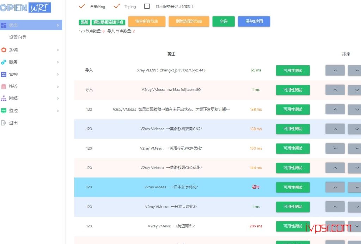Image resolution: width=361 pixels, height=244 pixels.
Task: Expand the 管控 menu chevron
Action: (58, 74)
